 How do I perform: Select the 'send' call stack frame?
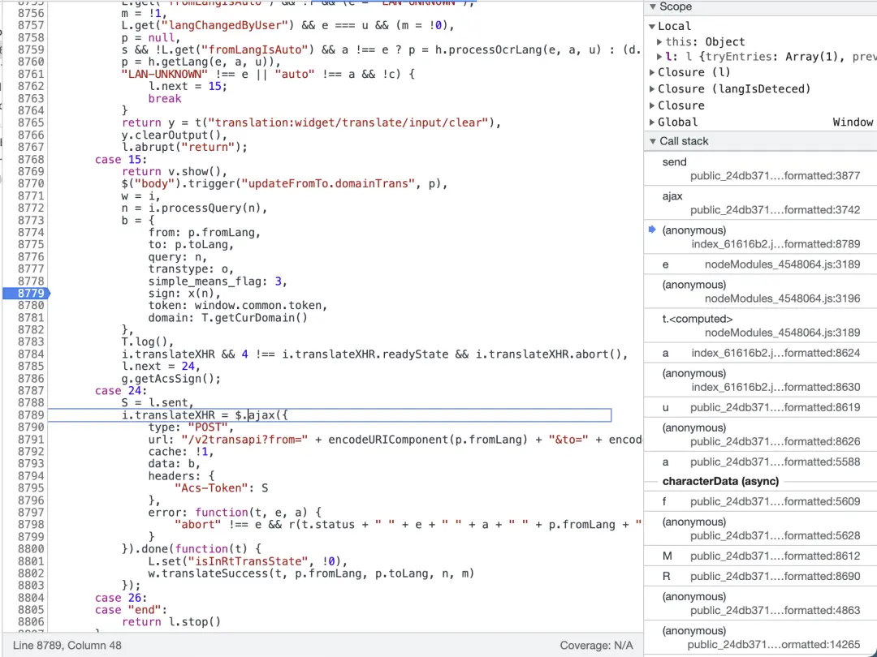674,162
